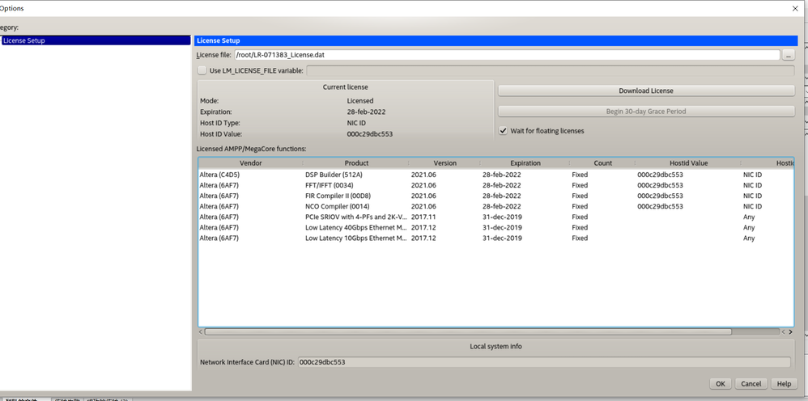Viewport: 808px width, 401px height.
Task: Click the horizontal scrollbar under license table
Action: pyautogui.click(x=467, y=331)
